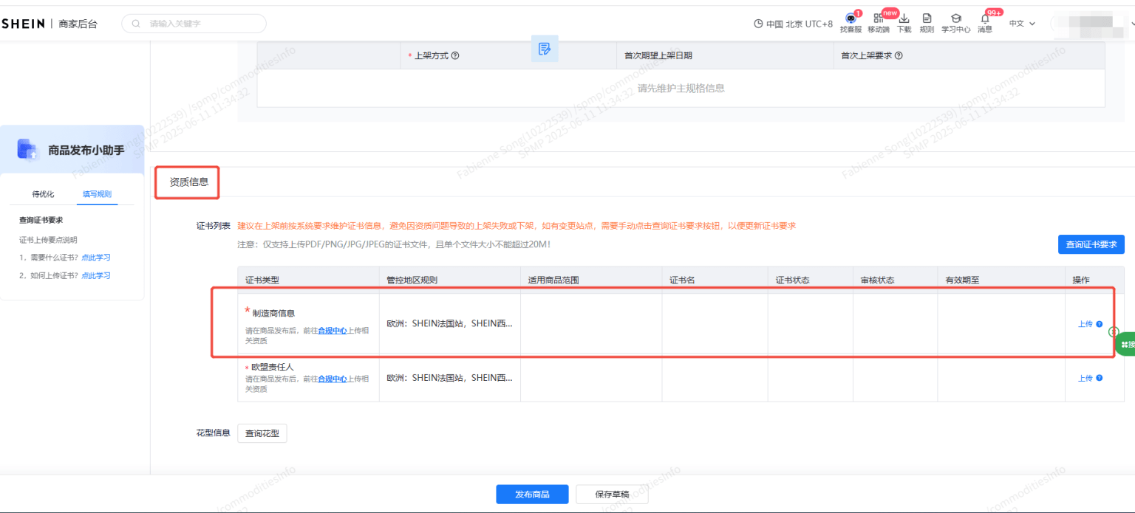Open the 找客服 customer service assistant
The height and width of the screenshot is (513, 1135).
tap(850, 23)
